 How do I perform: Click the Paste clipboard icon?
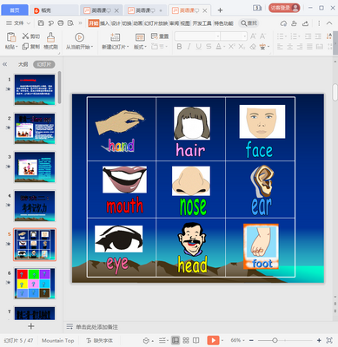click(x=11, y=37)
